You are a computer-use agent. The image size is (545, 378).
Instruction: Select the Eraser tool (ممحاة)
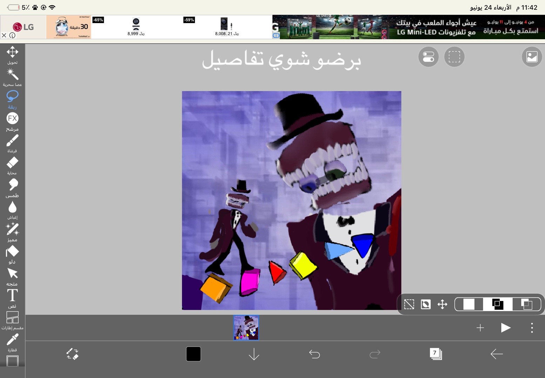12,166
